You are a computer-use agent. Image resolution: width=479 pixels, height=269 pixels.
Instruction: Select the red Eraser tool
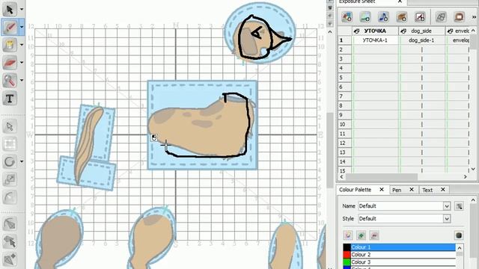pyautogui.click(x=10, y=63)
